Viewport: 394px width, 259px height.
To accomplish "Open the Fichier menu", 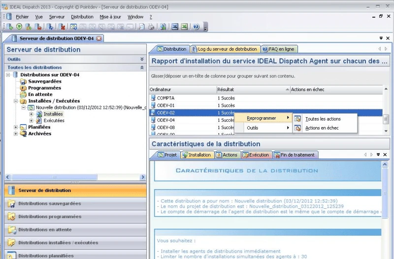I will (x=22, y=17).
